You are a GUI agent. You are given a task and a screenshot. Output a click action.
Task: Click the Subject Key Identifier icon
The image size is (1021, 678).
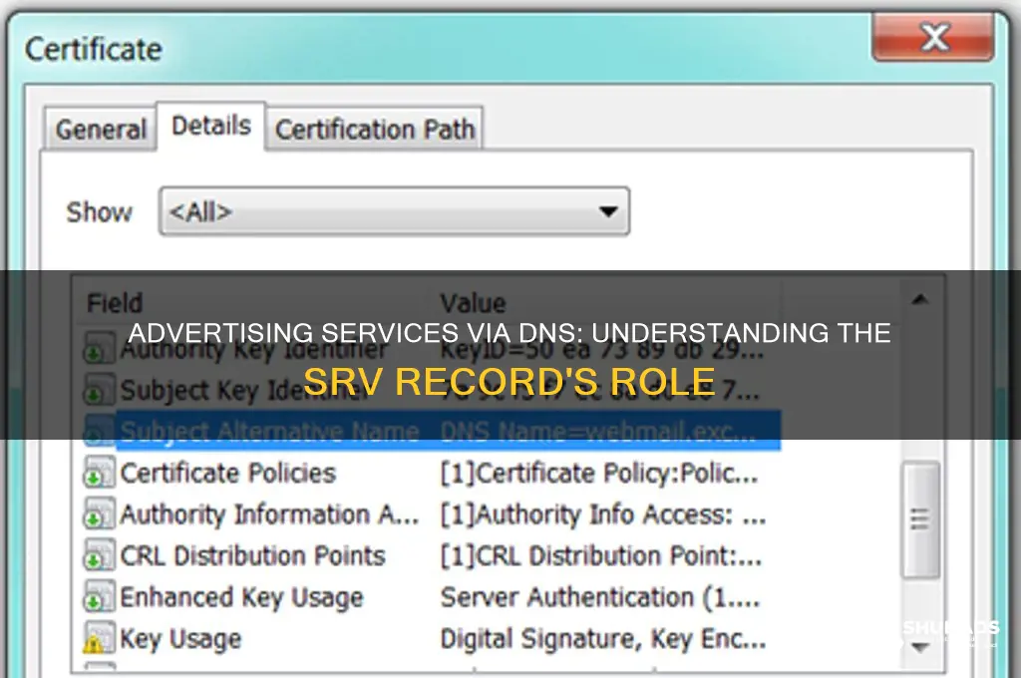[99, 390]
